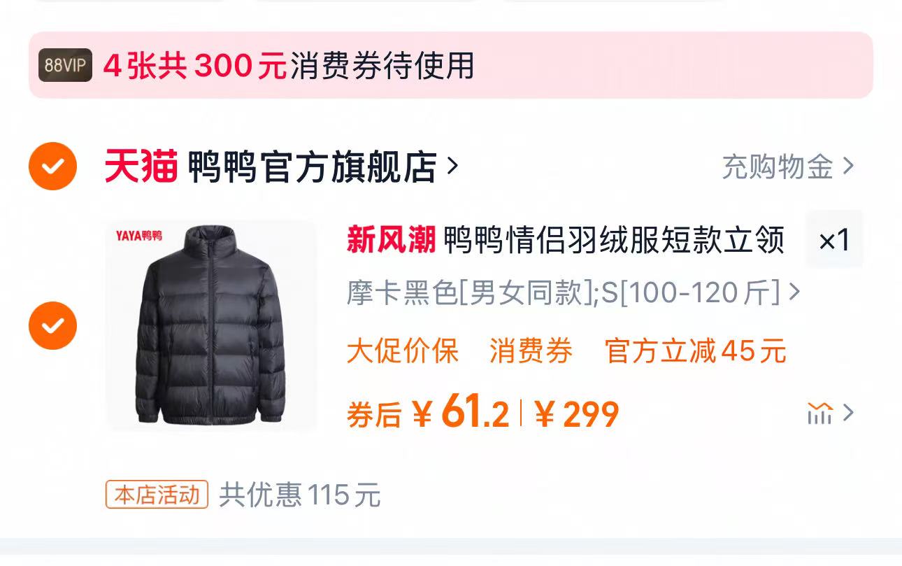The width and height of the screenshot is (902, 566).
Task: Tap the 天猫 Tmall logo
Action: 141,167
